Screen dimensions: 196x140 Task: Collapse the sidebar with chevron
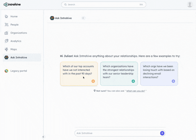click(x=43, y=137)
